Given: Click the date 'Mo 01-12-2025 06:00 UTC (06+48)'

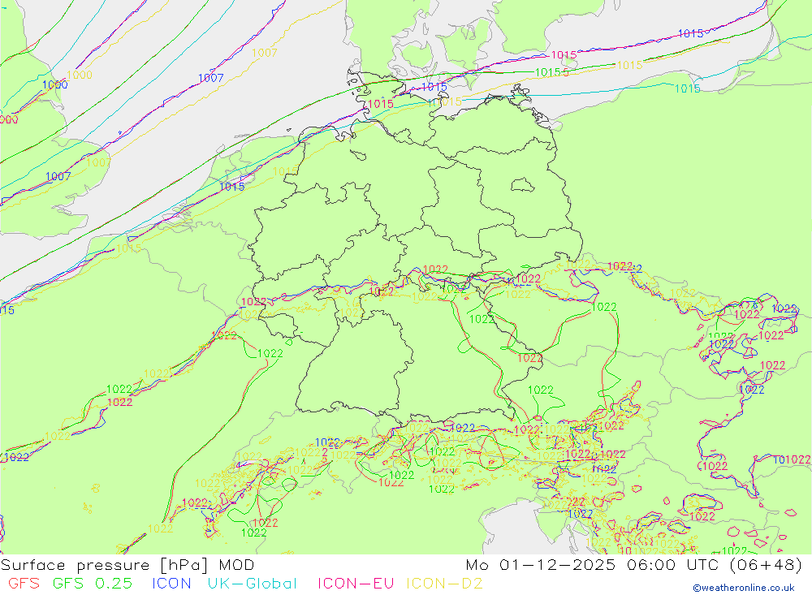Looking at the screenshot, I should (634, 564).
